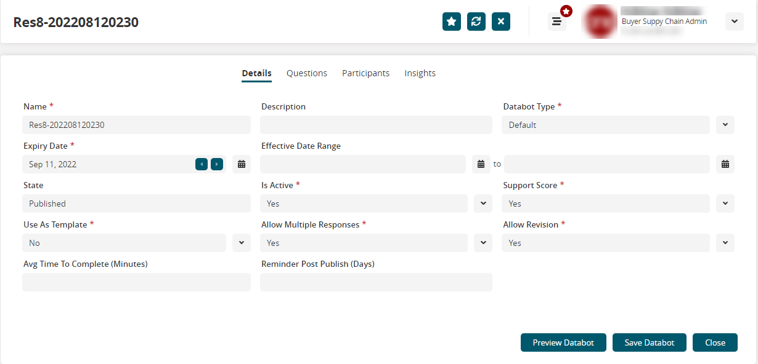Expand the Allow Multiple Responses dropdown
Screen dimensions: 758x364
483,243
